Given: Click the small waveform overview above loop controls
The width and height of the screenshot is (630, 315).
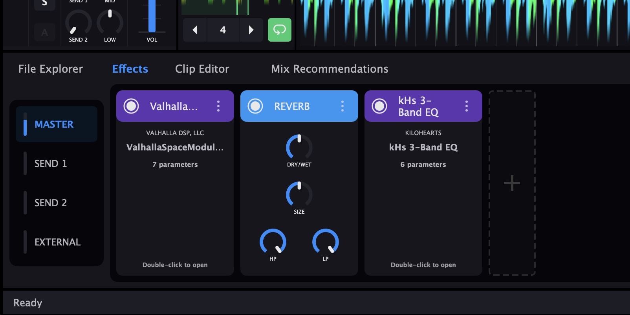Looking at the screenshot, I should [237, 7].
